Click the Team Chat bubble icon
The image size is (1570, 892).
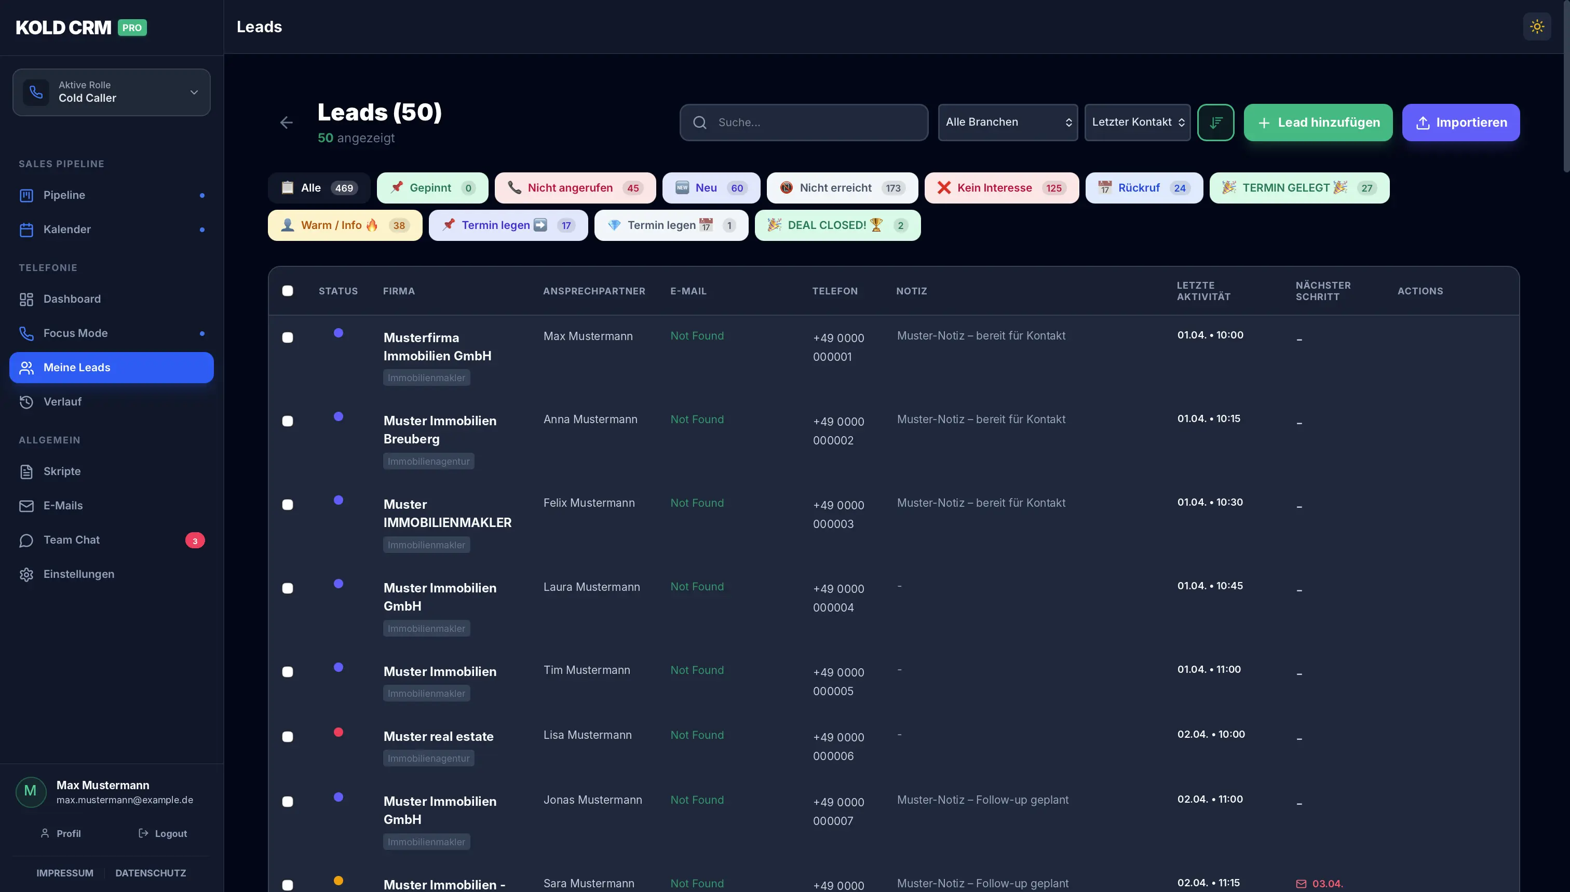pyautogui.click(x=26, y=540)
